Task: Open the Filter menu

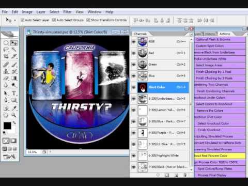Action: (x=67, y=12)
